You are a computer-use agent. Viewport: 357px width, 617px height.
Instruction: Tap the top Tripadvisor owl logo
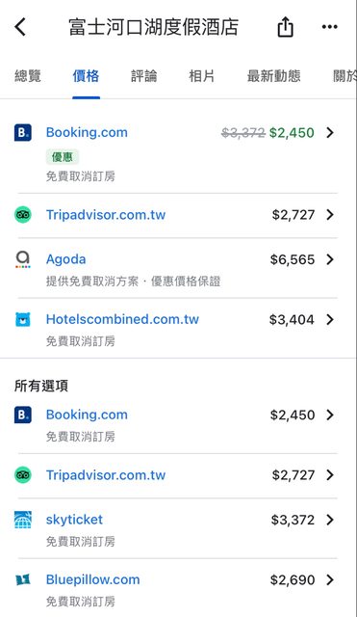point(23,215)
